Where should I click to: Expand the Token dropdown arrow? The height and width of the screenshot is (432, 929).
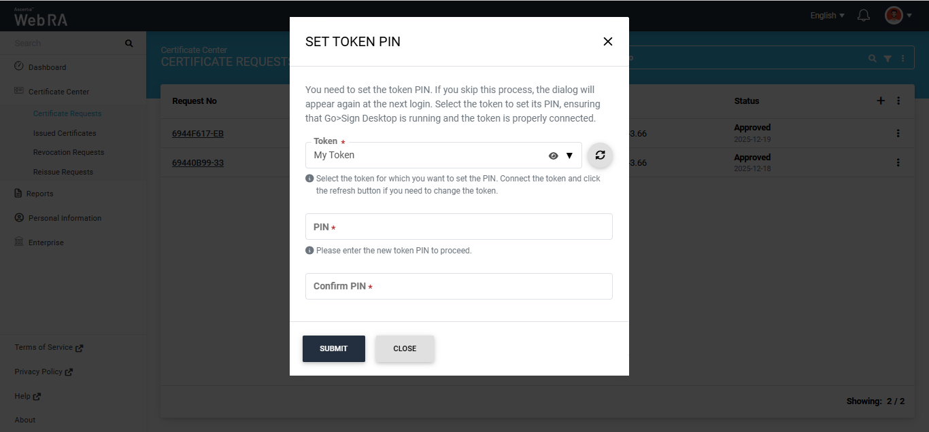[569, 156]
